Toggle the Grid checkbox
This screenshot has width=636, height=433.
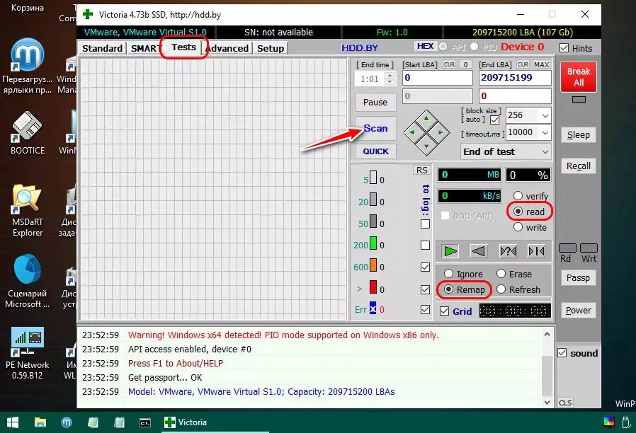click(x=445, y=311)
